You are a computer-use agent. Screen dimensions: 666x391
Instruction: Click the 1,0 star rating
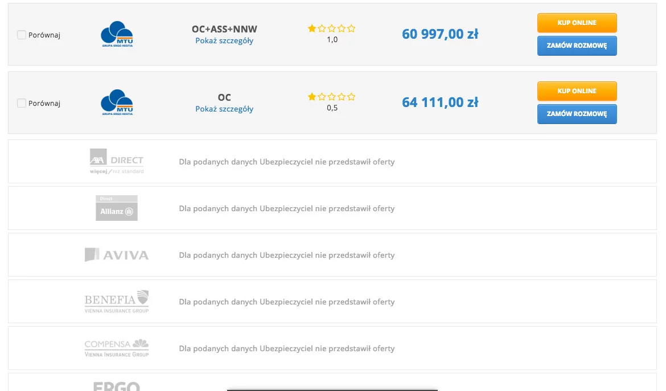[332, 34]
